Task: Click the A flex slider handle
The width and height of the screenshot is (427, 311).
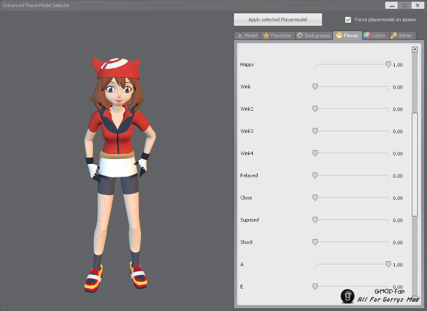Action: (x=388, y=264)
